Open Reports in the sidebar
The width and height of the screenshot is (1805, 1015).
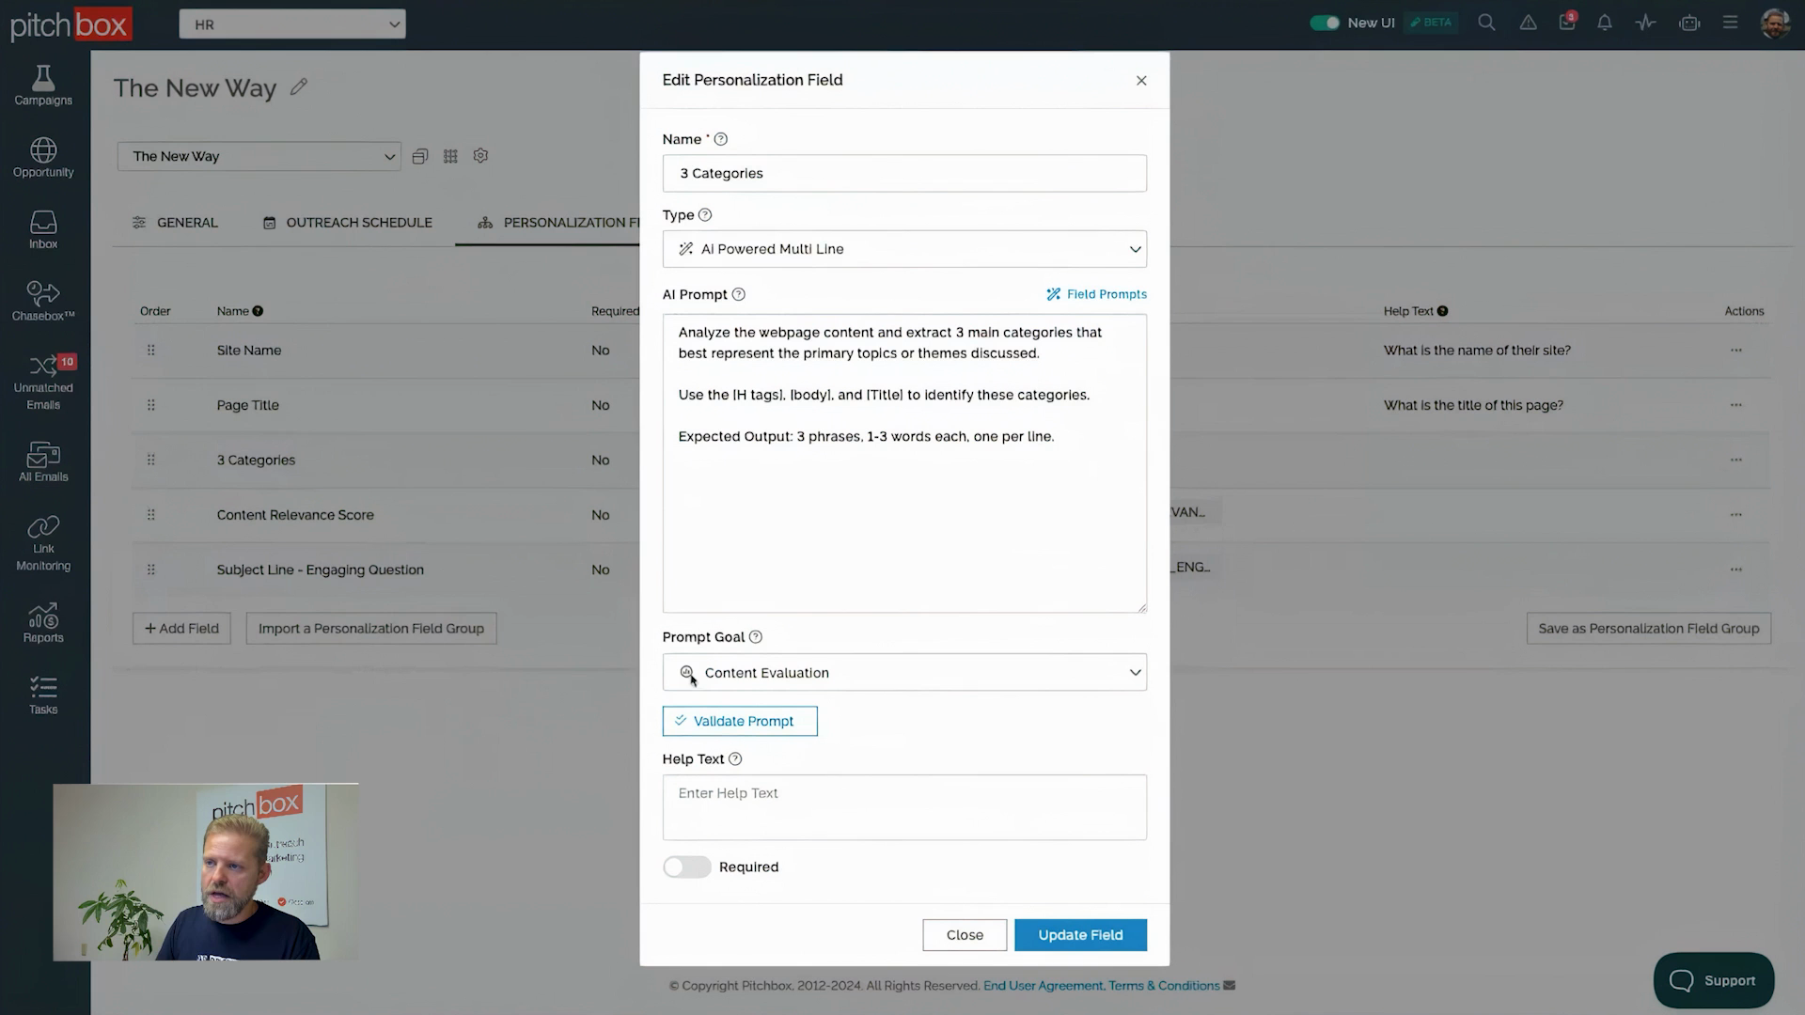(43, 623)
